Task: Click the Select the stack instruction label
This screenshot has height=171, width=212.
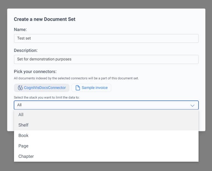Action: (x=46, y=97)
